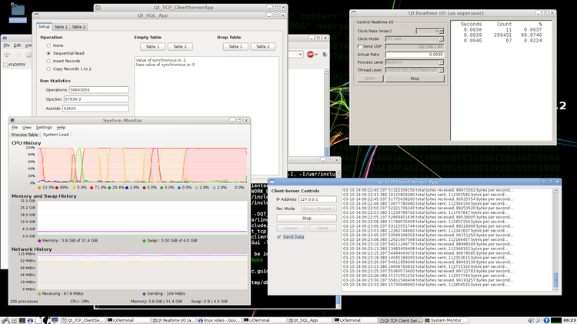
Task: Click the browser forward arrow icon
Action: tap(18, 54)
